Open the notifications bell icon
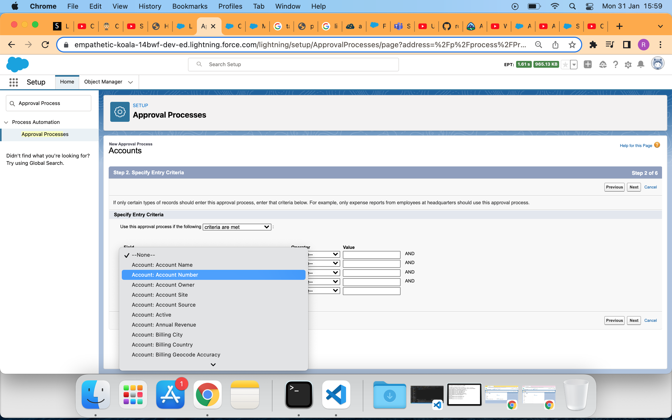The image size is (672, 420). click(640, 65)
